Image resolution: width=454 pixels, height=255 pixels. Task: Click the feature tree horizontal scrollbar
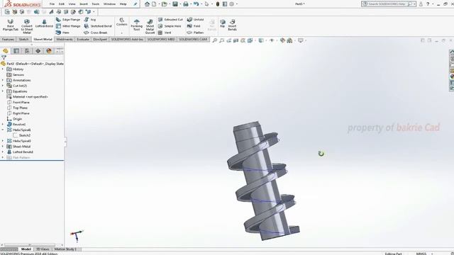[x=30, y=245]
